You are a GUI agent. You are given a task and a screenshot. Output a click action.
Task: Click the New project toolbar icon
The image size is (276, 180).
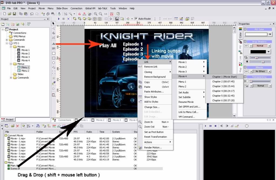(x=5, y=14)
